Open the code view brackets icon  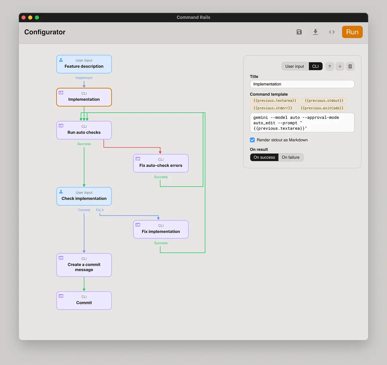[332, 32]
